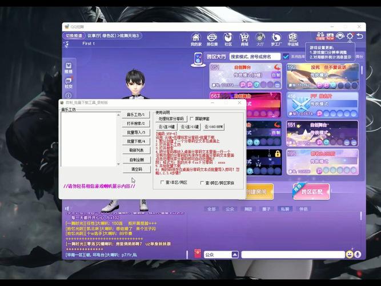
Task: Uncheck blue checkbox beside lobby search box
Action: pyautogui.click(x=286, y=57)
